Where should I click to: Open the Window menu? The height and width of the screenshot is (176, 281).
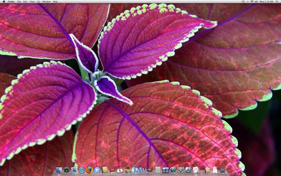point(47,1)
